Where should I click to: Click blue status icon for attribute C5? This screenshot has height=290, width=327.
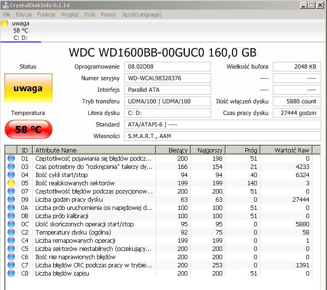tap(11, 249)
